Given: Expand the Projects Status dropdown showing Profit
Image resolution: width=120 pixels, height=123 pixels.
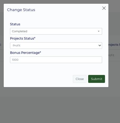Looking at the screenshot, I should click(56, 45).
